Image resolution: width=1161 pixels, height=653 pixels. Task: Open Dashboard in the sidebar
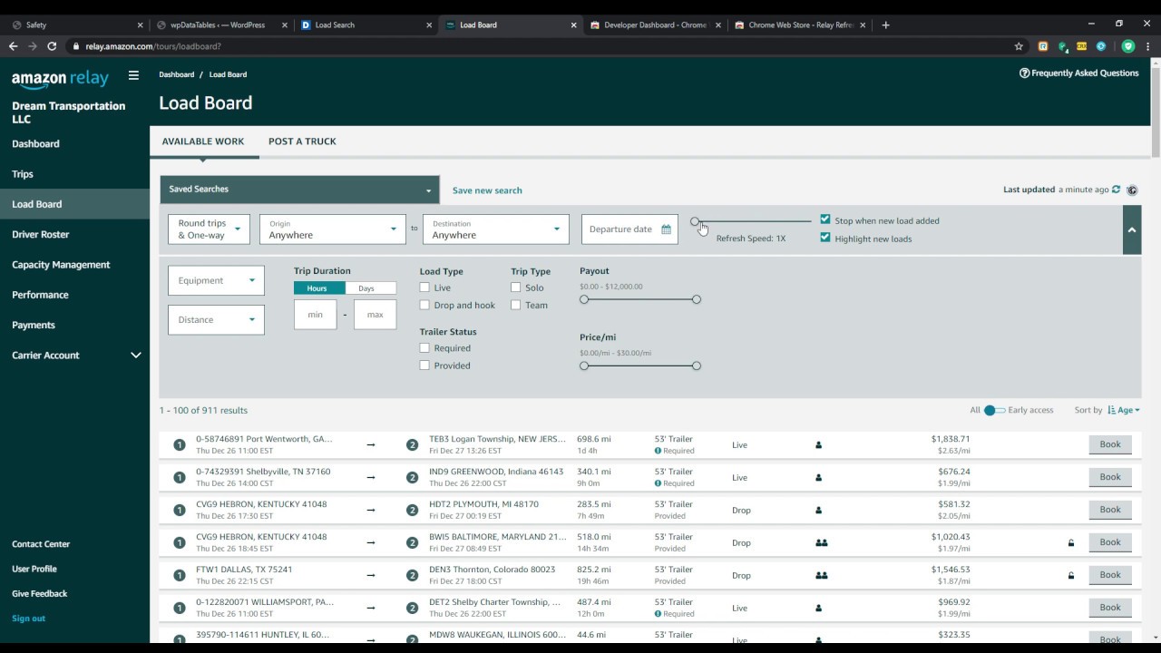pyautogui.click(x=35, y=144)
